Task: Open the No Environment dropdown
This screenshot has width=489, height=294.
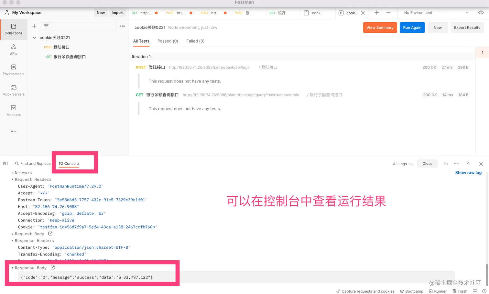Action: click(x=436, y=13)
